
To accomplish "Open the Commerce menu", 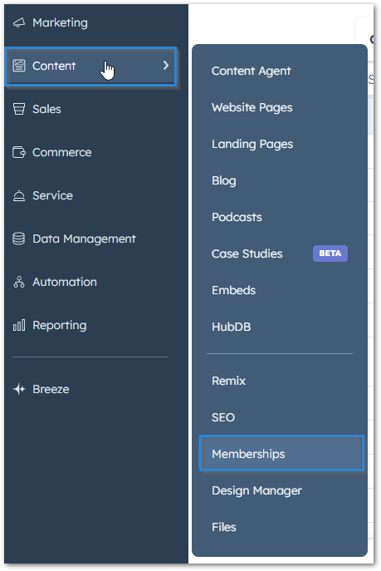I will [61, 152].
